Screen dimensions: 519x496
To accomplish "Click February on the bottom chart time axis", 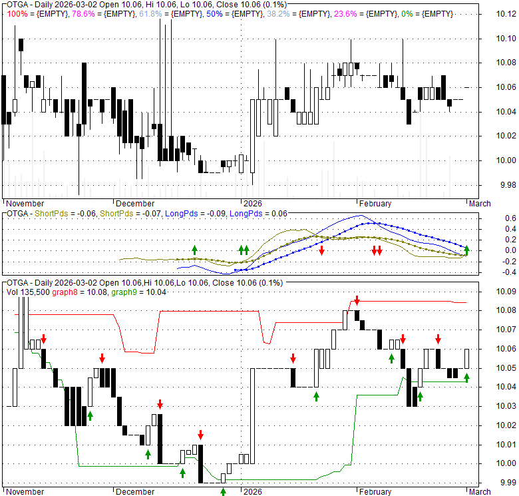I will coord(375,492).
